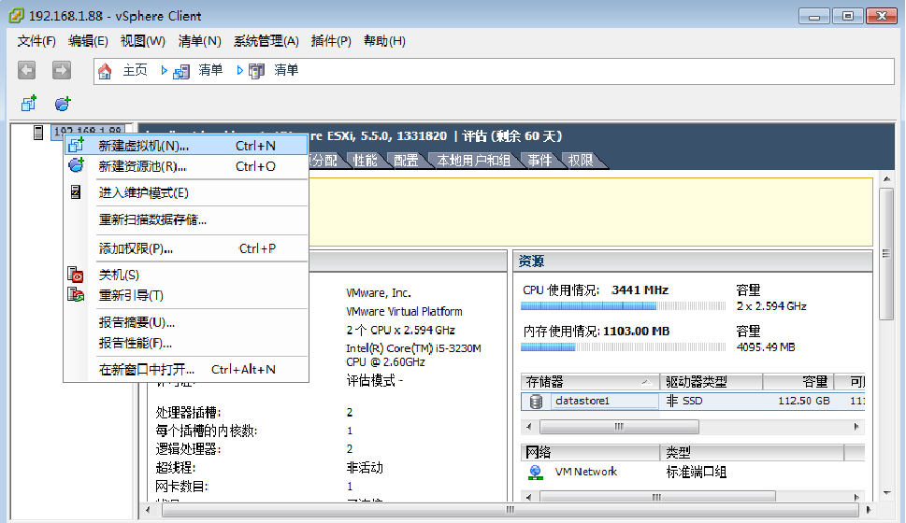Viewport: 906px width, 523px height.
Task: Open the 插件(P) menu
Action: click(x=331, y=41)
